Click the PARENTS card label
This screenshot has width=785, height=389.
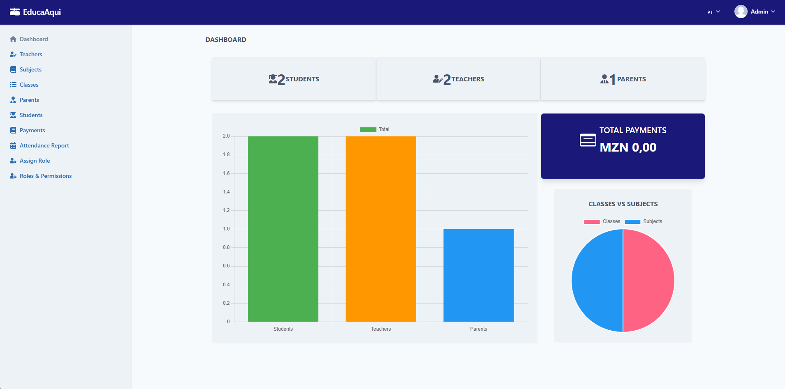tap(632, 79)
